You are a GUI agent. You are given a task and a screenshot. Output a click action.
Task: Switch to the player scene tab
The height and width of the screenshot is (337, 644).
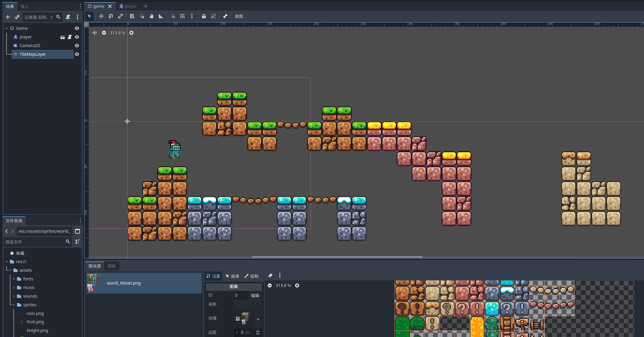click(128, 6)
